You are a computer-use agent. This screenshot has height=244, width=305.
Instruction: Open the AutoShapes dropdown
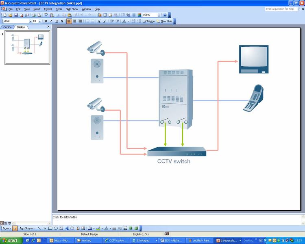[27, 228]
